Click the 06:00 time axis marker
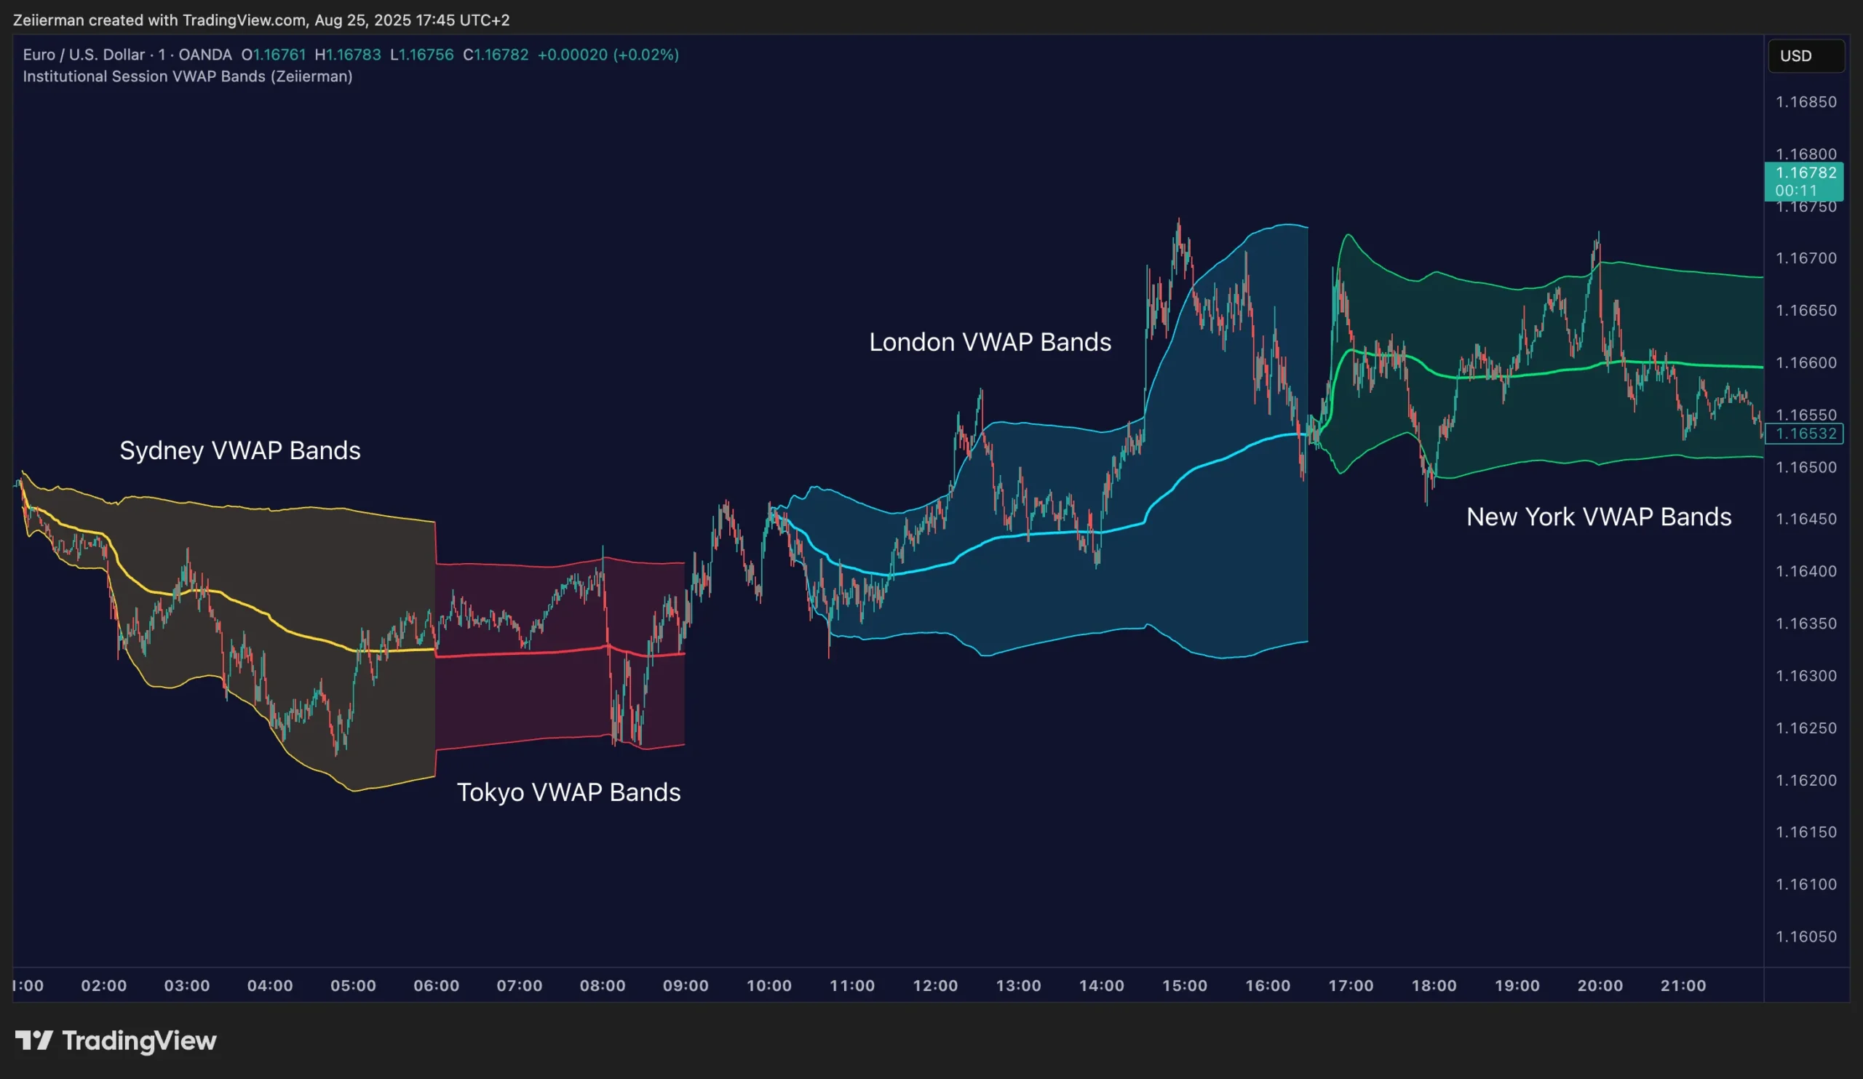1863x1079 pixels. coord(436,985)
